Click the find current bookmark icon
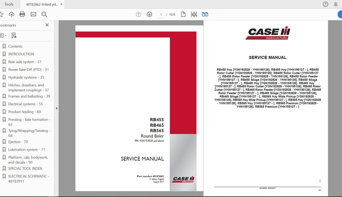 [x=14, y=35]
